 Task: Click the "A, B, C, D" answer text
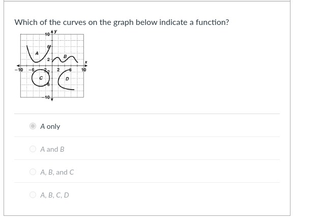coord(54,195)
